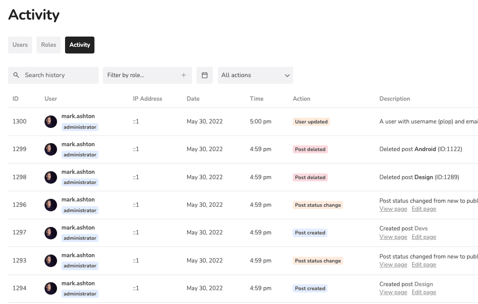Click the Post deleted badge in row 1298
The image size is (478, 304).
310,177
